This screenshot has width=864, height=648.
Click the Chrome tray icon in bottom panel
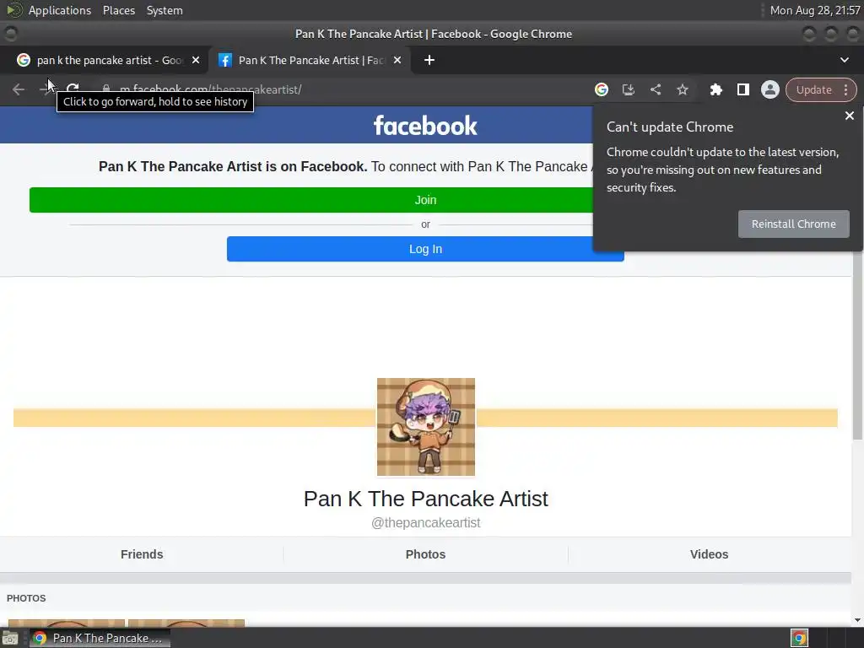tap(799, 638)
